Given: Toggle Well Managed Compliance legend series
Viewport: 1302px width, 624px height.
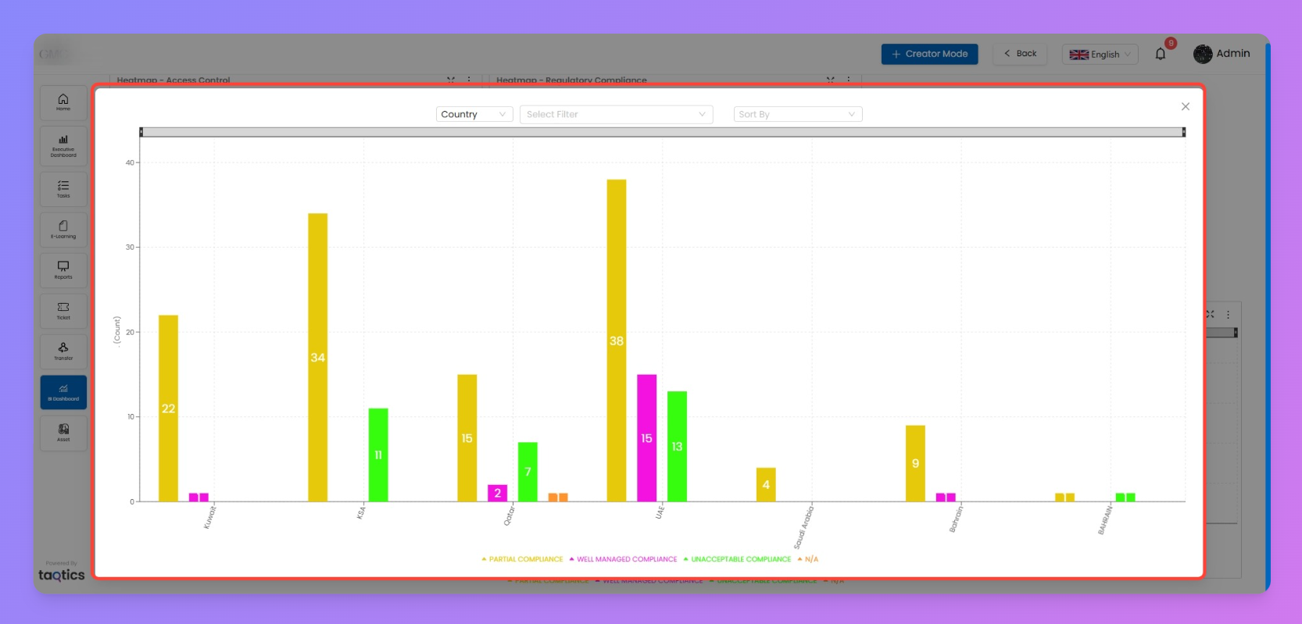Looking at the screenshot, I should (x=626, y=559).
